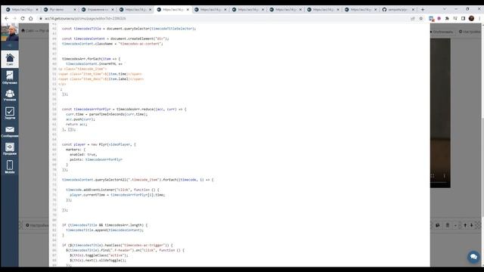Close the Plyr demo tab
Viewport: 484px width, 272px height.
point(75,10)
